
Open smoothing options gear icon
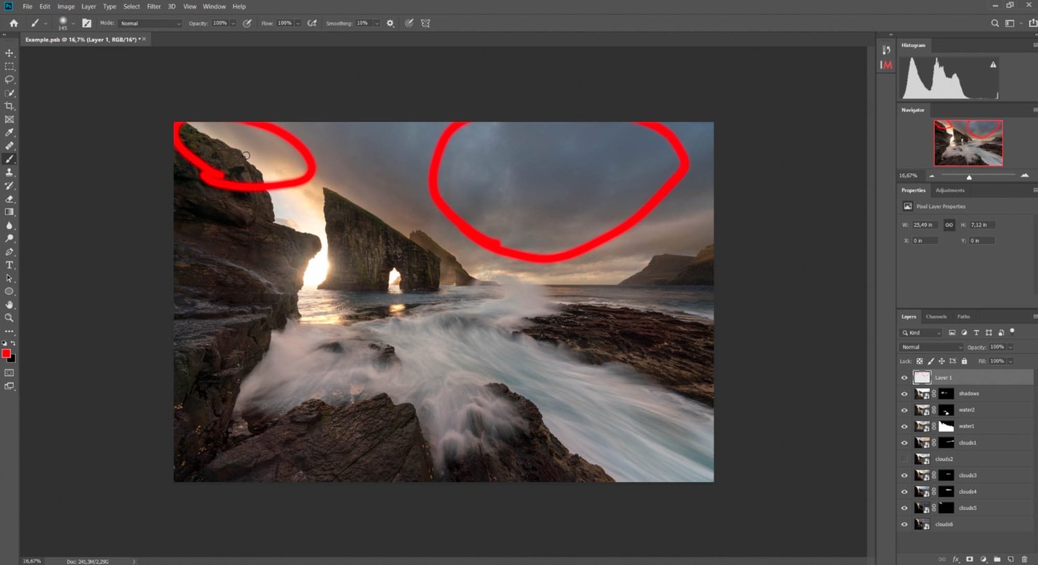(x=390, y=23)
